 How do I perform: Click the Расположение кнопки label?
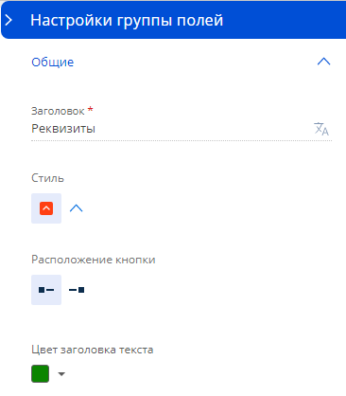click(x=94, y=260)
